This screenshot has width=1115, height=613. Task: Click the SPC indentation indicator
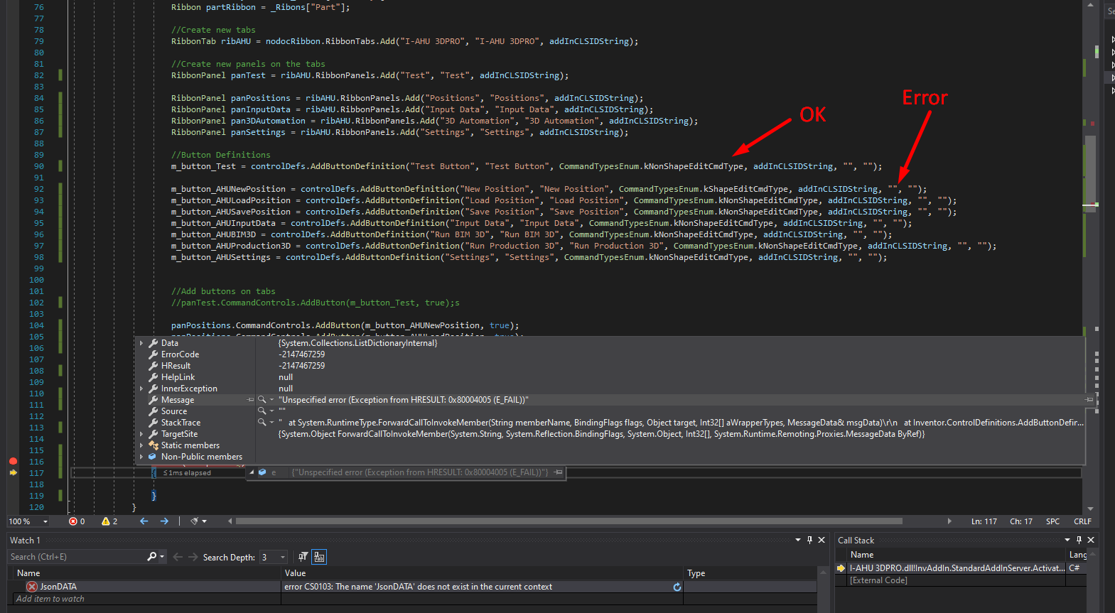tap(1052, 521)
